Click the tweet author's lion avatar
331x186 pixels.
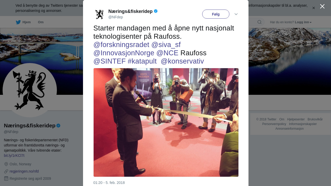click(99, 14)
